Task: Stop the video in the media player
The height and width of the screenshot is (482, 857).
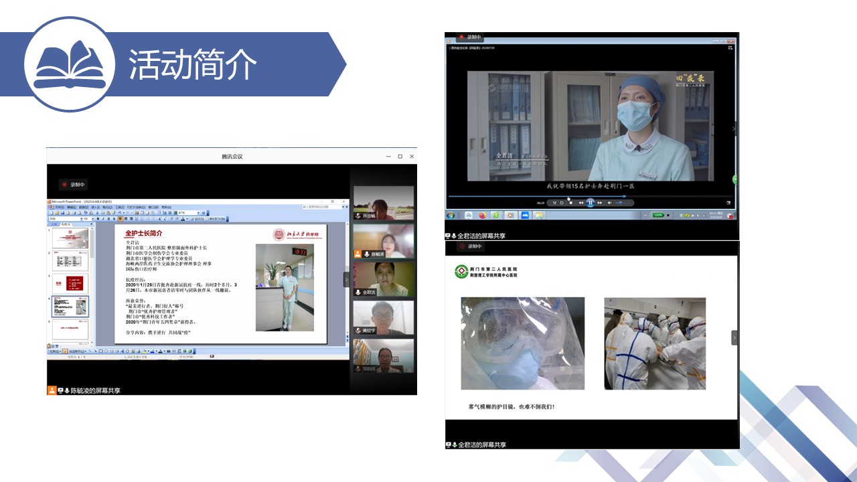Action: click(571, 202)
